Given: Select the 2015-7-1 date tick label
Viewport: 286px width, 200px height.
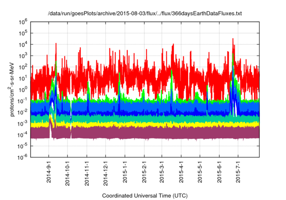Looking at the screenshot, I should pyautogui.click(x=238, y=172).
